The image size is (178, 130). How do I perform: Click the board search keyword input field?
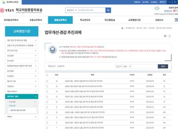click(x=145, y=66)
